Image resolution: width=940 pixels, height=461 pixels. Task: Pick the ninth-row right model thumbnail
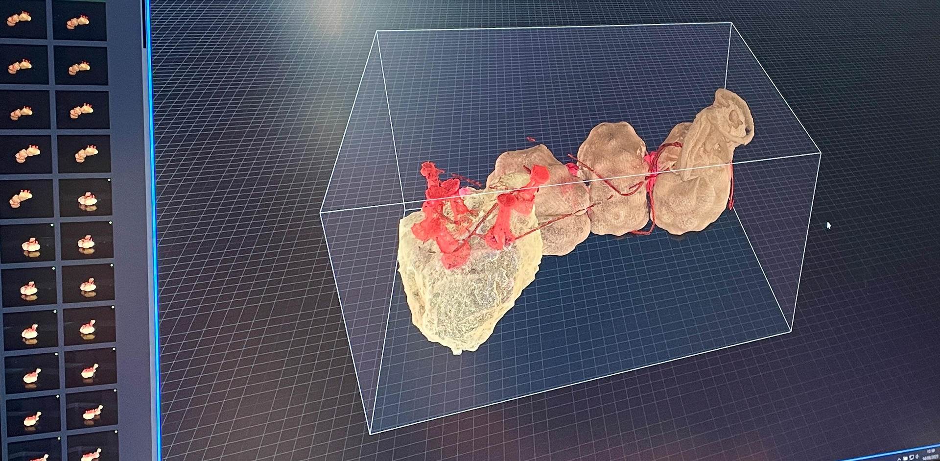click(x=91, y=368)
